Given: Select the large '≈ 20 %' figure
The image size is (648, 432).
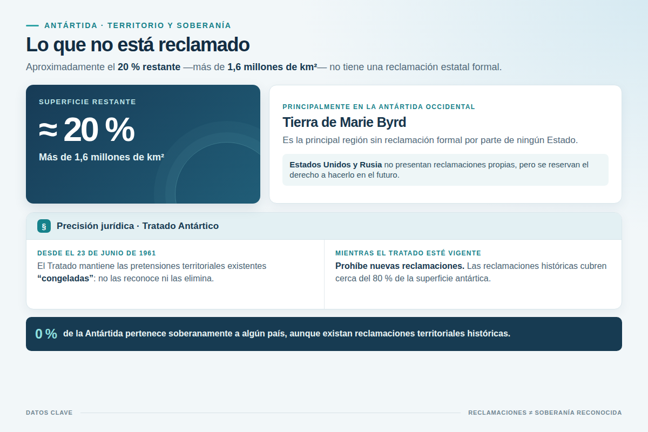Looking at the screenshot, I should [x=86, y=130].
